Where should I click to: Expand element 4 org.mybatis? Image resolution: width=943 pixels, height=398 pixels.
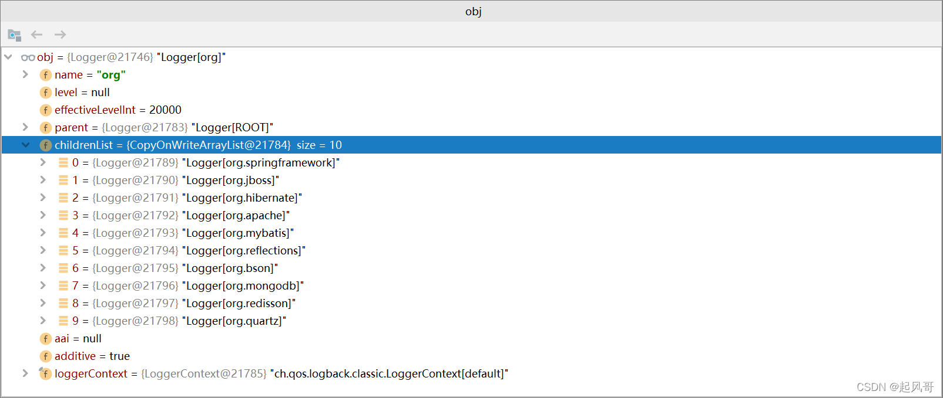43,233
